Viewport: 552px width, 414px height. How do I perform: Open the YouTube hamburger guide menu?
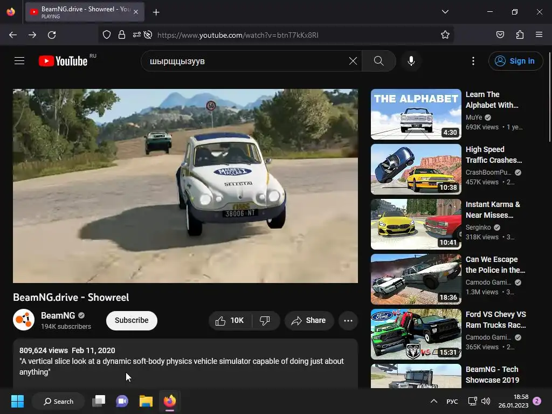point(19,61)
